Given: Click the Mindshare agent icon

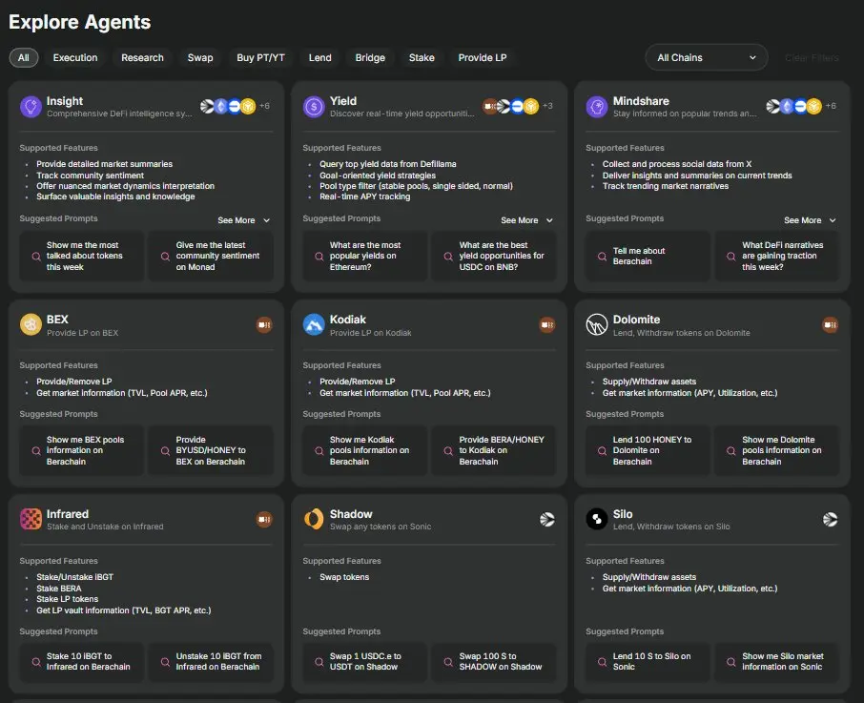Looking at the screenshot, I should [597, 106].
